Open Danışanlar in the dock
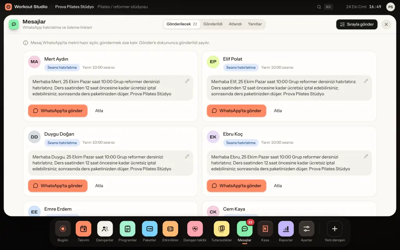This screenshot has height=250, width=400. 105,229
